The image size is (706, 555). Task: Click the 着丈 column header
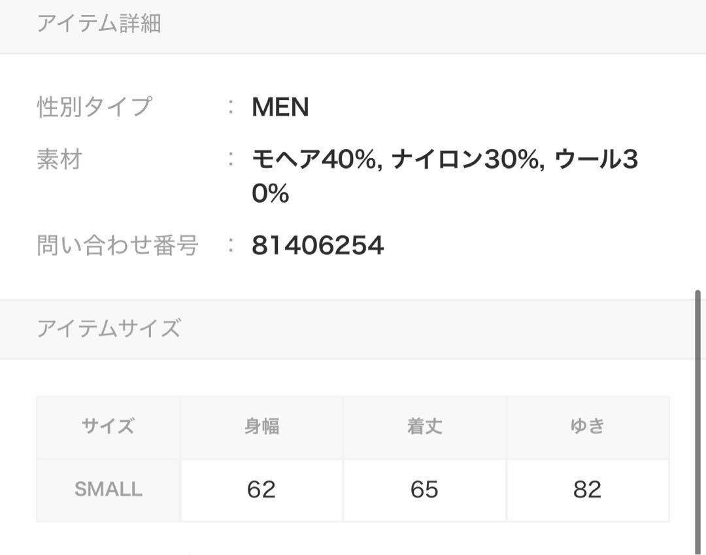(x=425, y=428)
